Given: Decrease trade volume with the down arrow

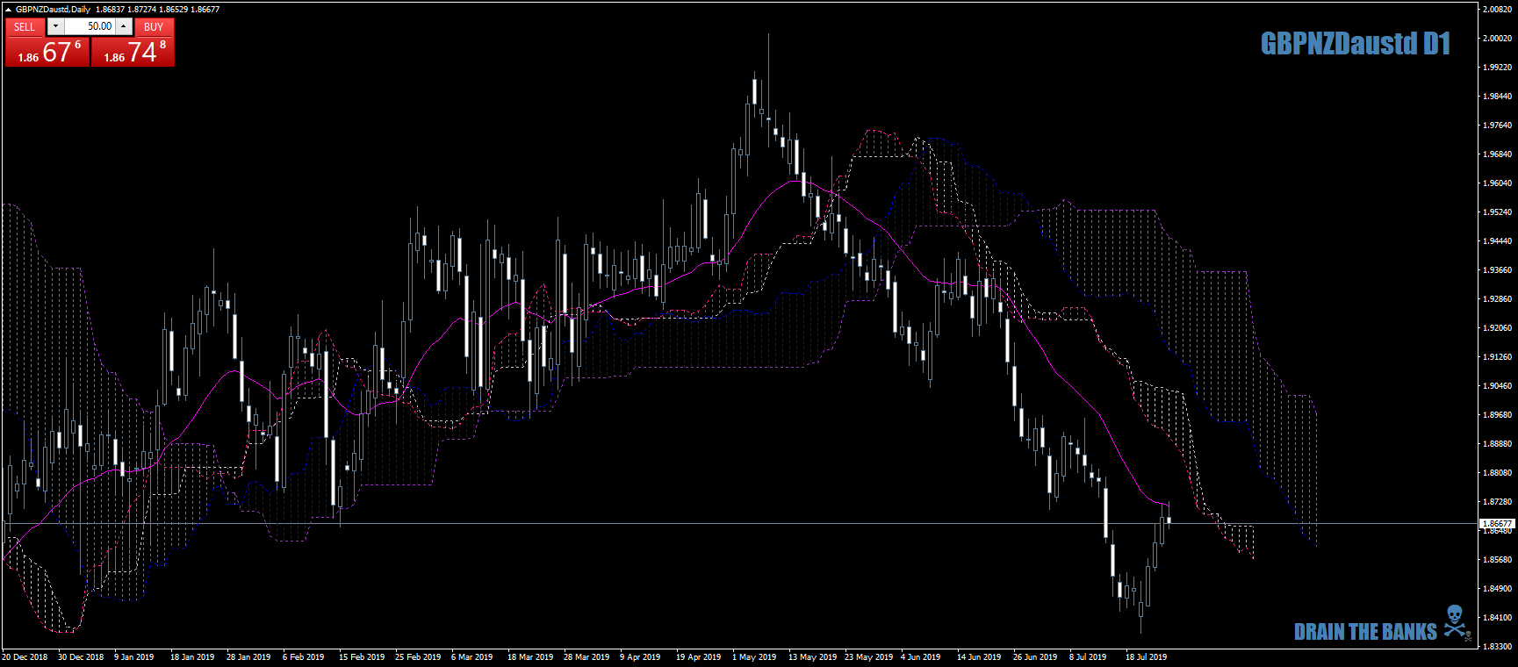Looking at the screenshot, I should coord(55,26).
